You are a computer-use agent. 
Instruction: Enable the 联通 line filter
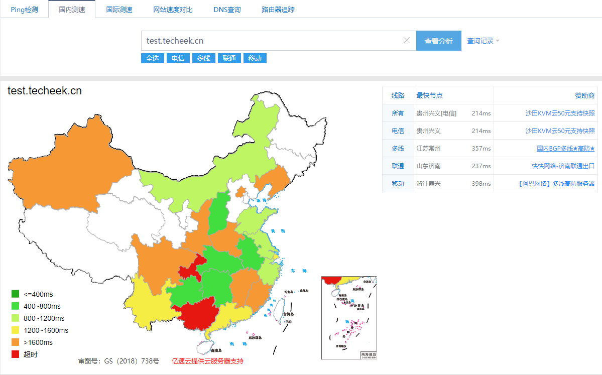click(x=229, y=58)
